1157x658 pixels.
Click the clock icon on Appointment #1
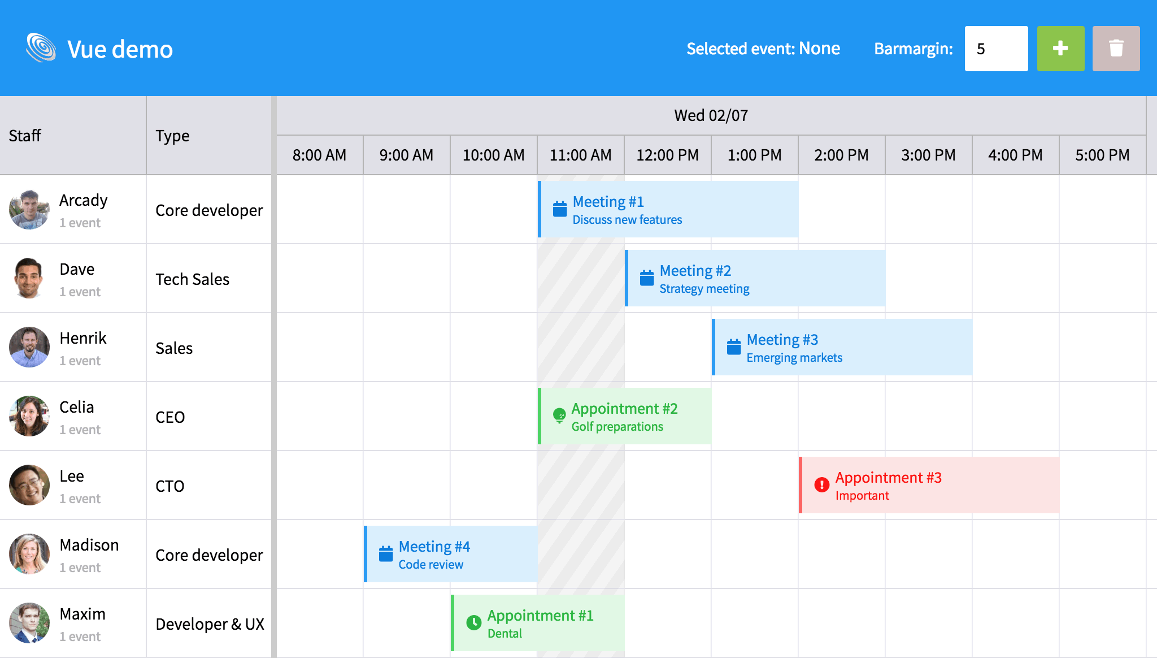coord(473,623)
